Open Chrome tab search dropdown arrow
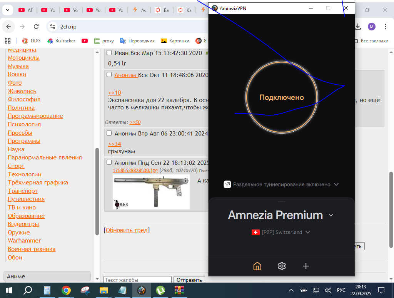The height and width of the screenshot is (298, 394). click(8, 10)
